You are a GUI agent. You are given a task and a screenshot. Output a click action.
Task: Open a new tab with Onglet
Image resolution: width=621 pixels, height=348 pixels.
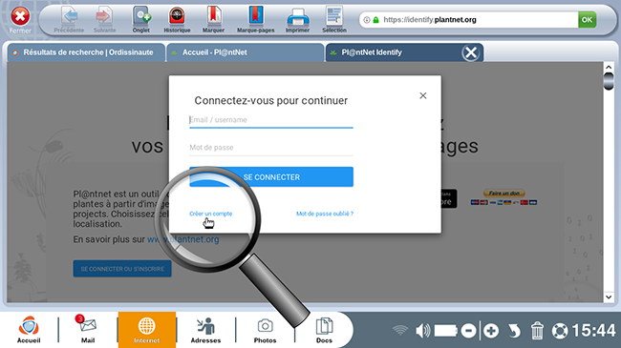point(141,20)
